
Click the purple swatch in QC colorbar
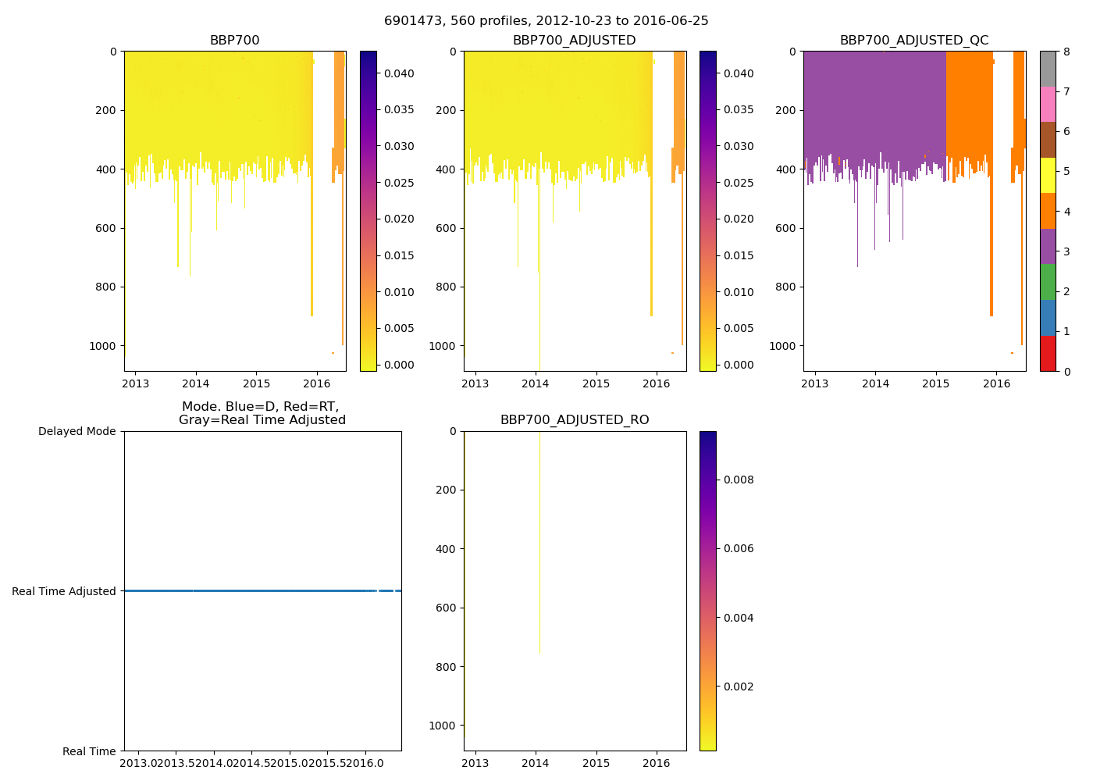tap(1048, 246)
